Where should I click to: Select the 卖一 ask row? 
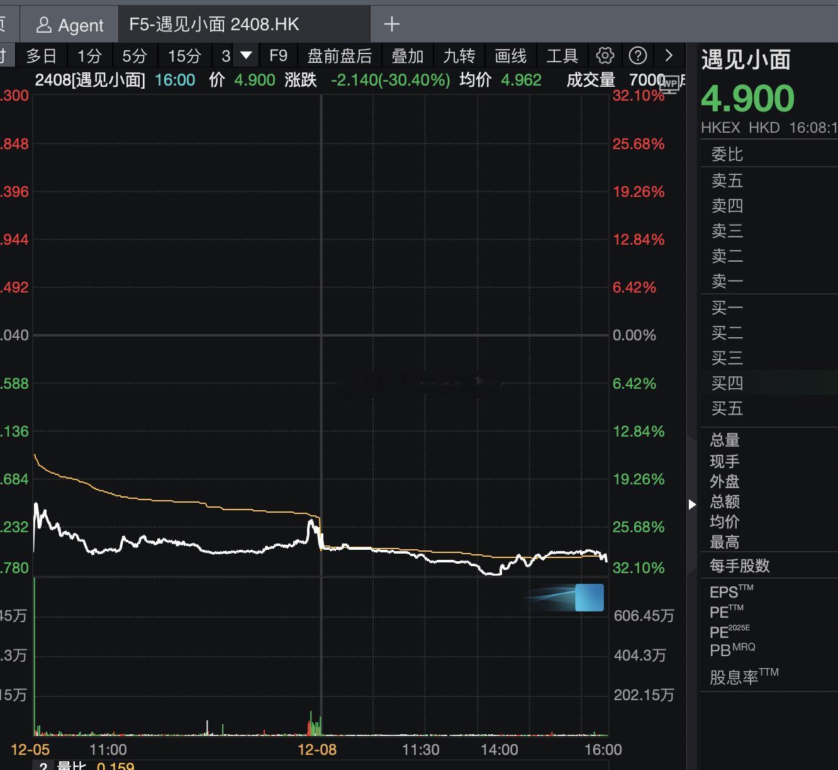(769, 281)
